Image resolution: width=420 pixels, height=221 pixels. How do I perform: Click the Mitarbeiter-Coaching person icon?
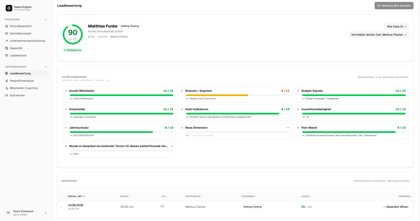tap(7, 88)
